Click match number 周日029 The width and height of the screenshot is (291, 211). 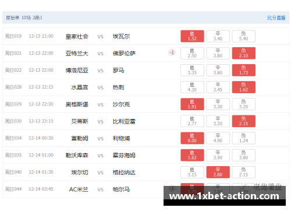pyautogui.click(x=13, y=104)
